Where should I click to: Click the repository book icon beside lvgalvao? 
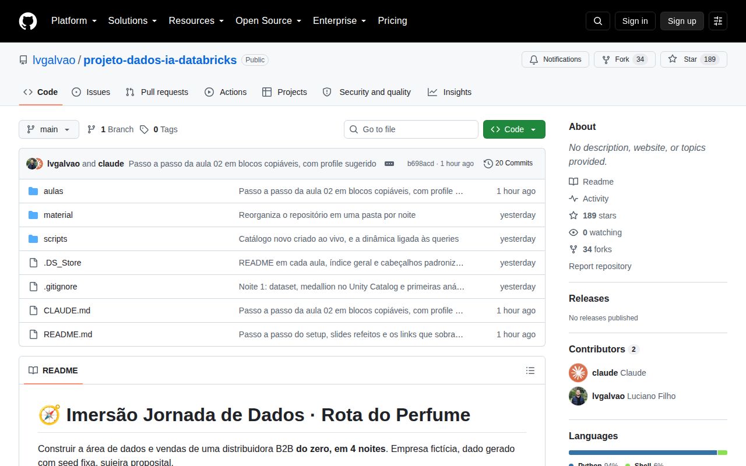pos(23,60)
